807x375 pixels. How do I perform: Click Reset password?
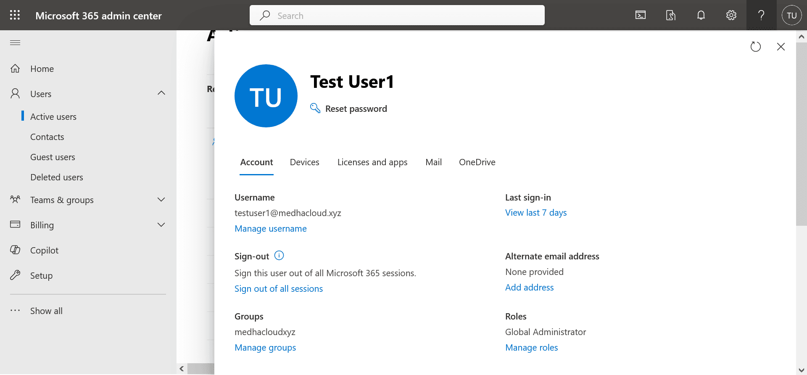click(356, 108)
